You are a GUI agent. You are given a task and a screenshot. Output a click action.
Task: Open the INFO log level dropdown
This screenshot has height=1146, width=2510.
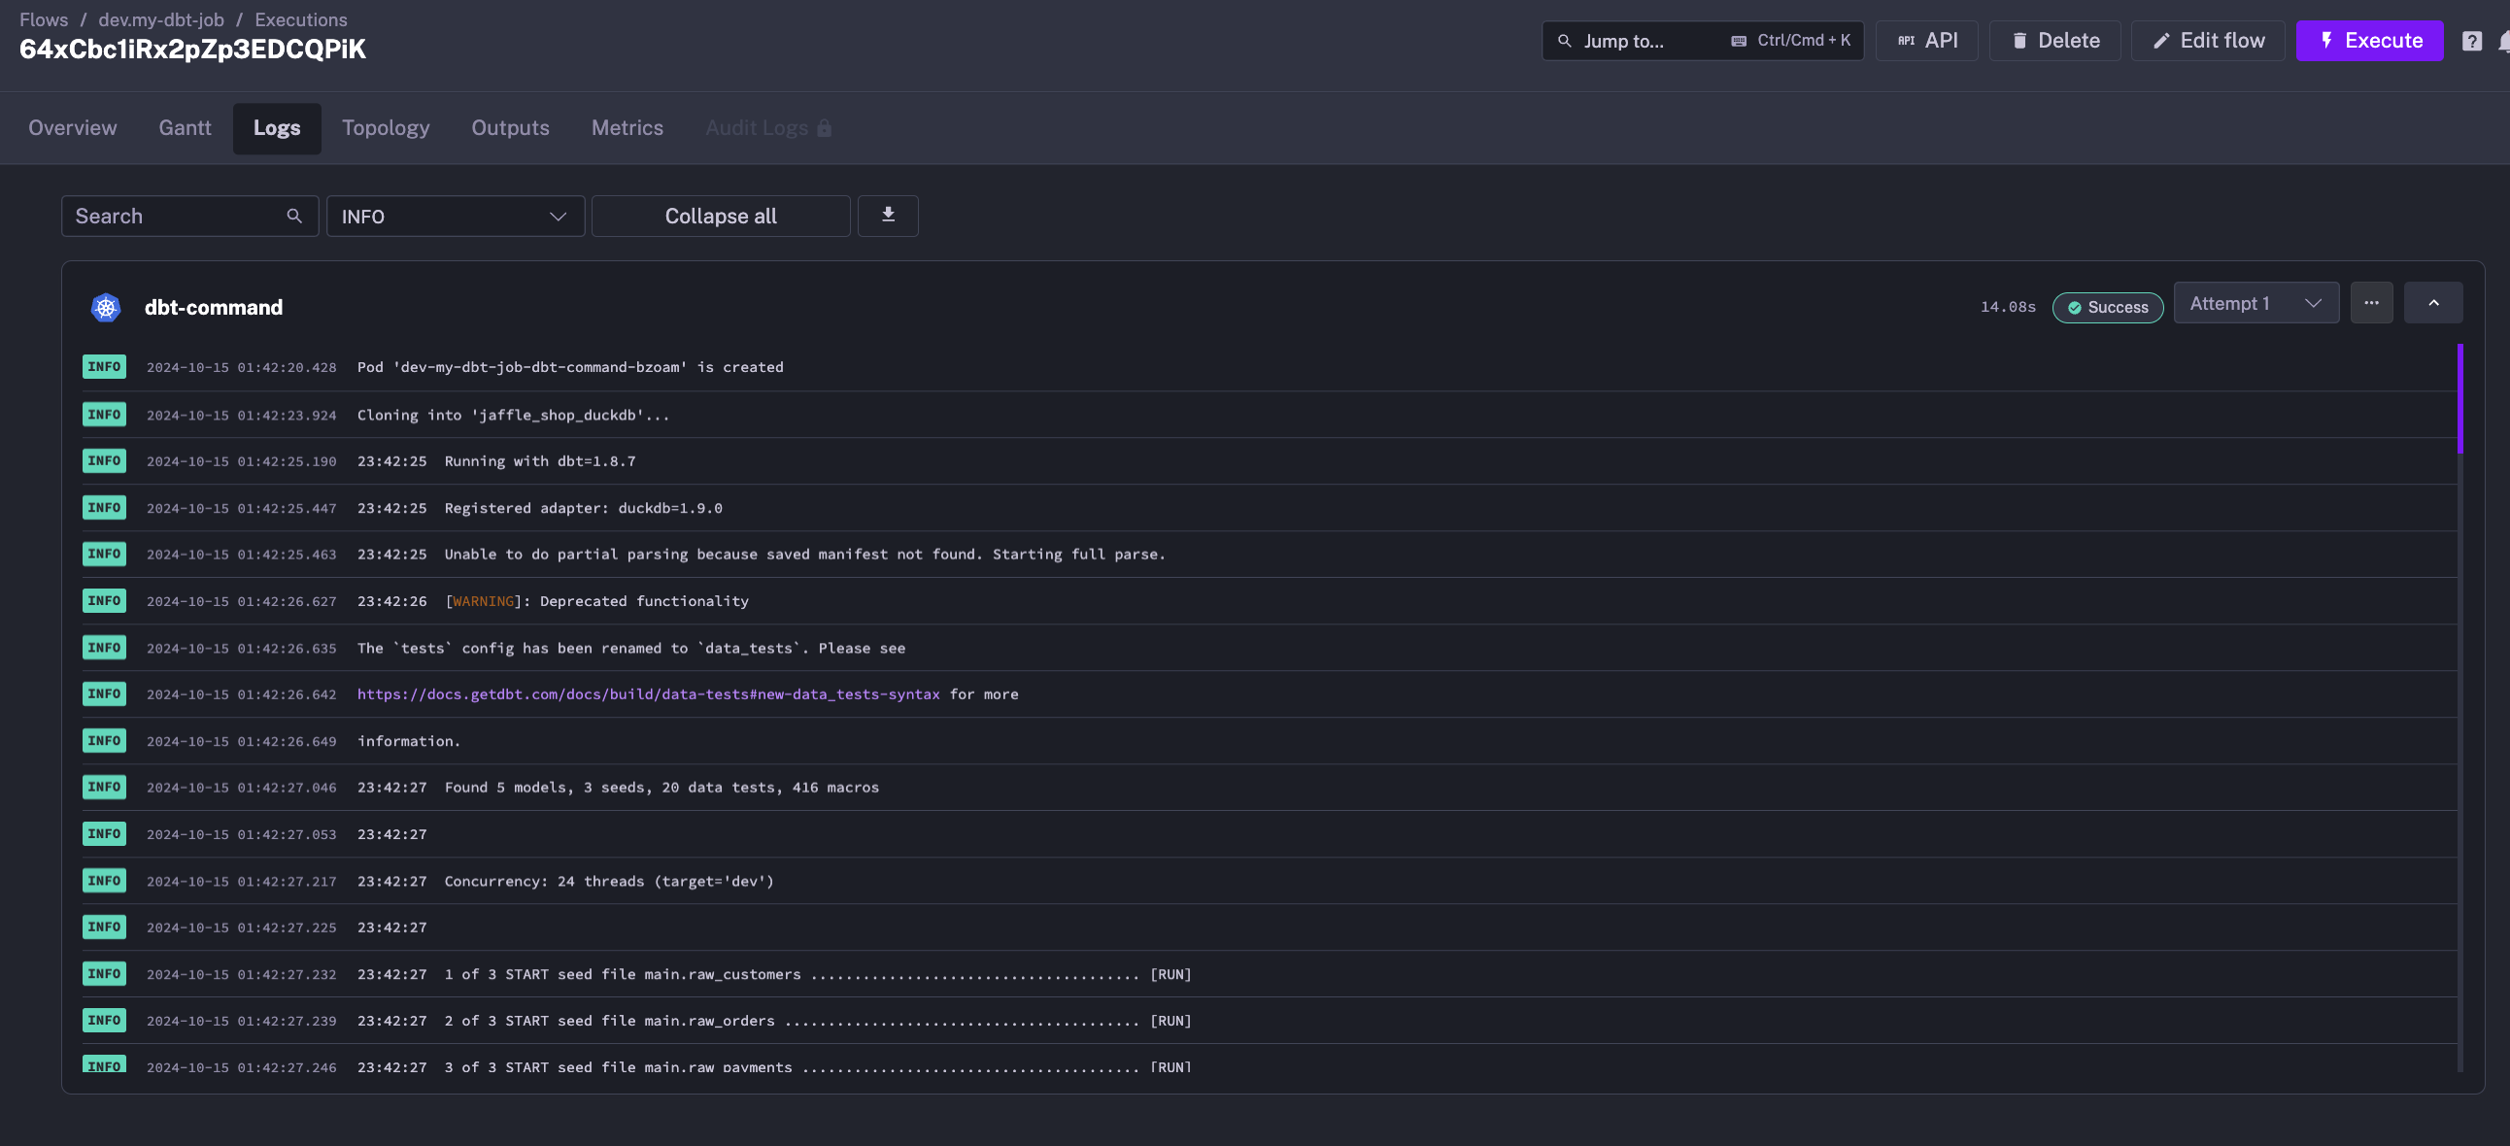(454, 217)
